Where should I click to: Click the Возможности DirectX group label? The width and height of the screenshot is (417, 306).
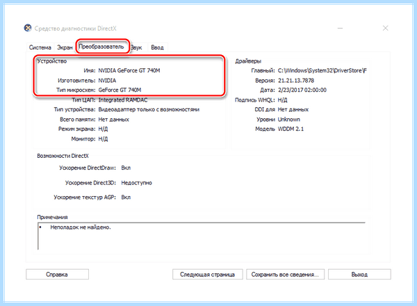(x=63, y=156)
